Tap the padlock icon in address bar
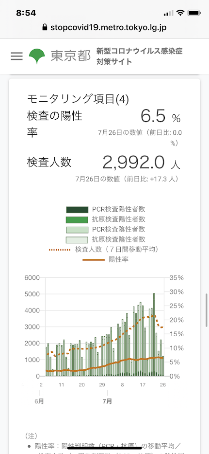 point(45,28)
